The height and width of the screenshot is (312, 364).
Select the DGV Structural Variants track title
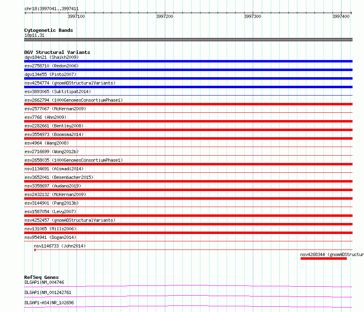[57, 52]
